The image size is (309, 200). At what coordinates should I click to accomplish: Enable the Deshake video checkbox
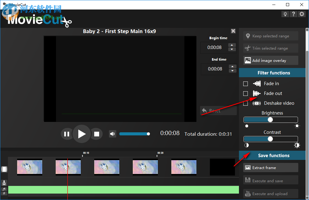click(245, 103)
